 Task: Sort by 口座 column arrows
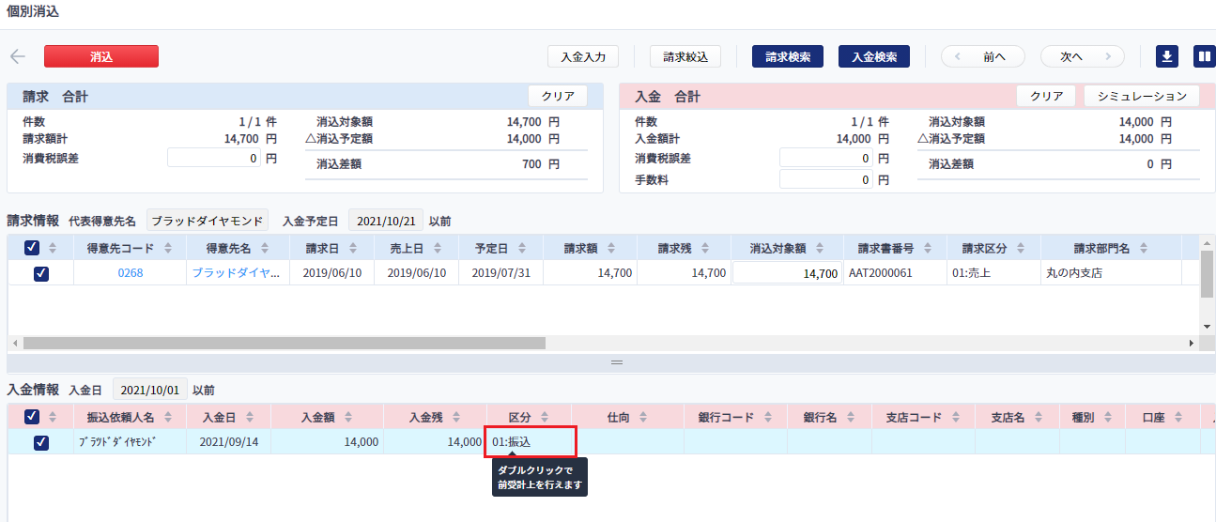point(1179,417)
